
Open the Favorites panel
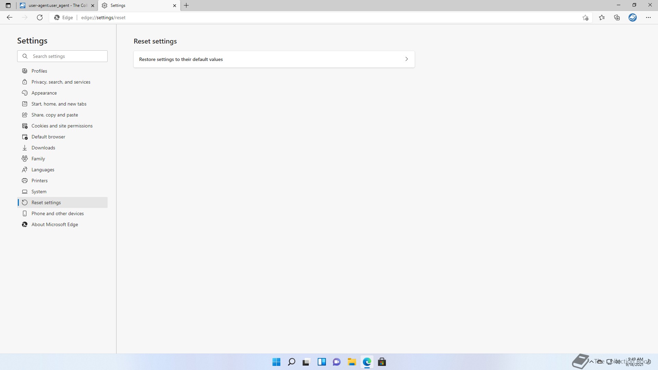pos(602,17)
